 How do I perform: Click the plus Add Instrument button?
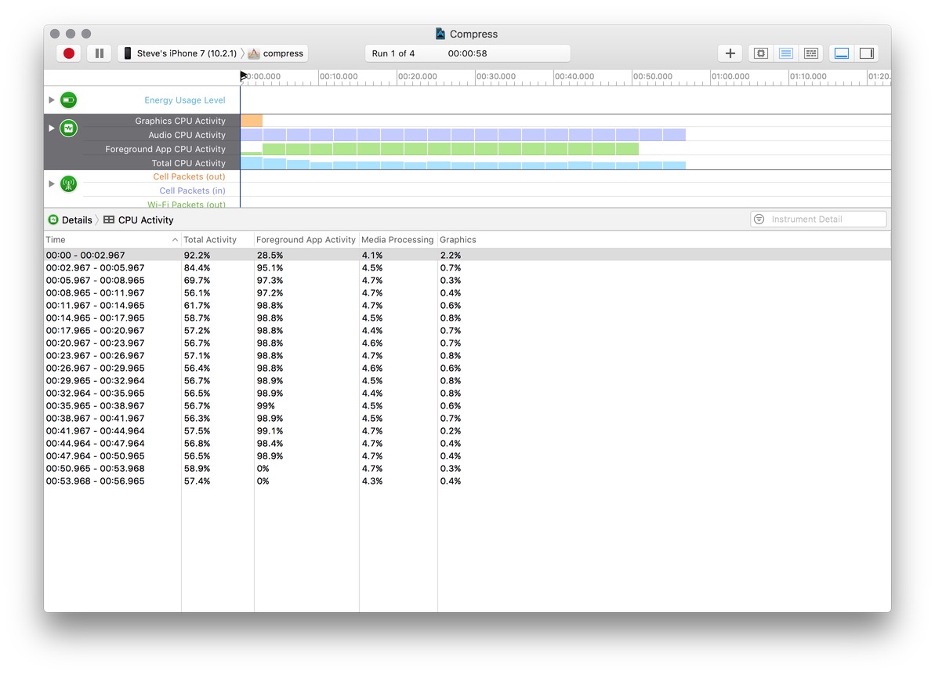730,53
